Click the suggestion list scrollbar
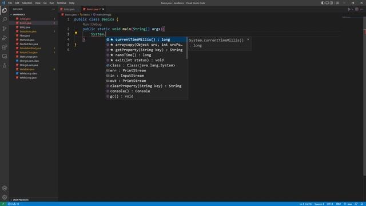 coord(187,48)
